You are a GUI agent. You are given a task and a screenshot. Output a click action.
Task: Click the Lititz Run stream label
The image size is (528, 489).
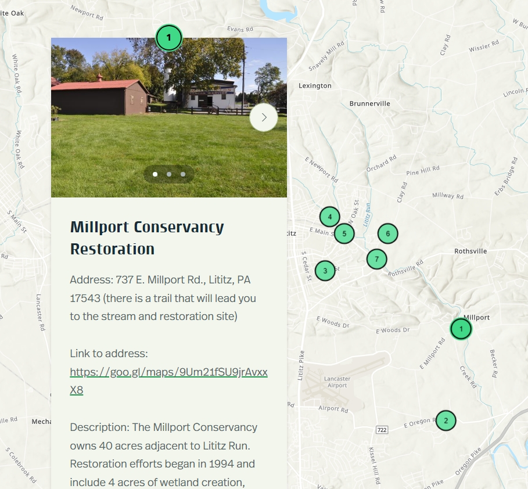click(367, 214)
